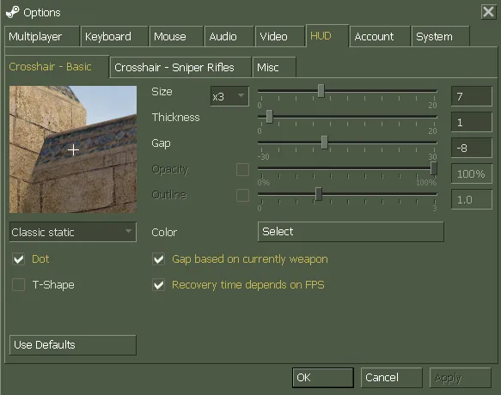The width and height of the screenshot is (501, 395).
Task: Expand the Classic static crosshair style dropdown
Action: pyautogui.click(x=73, y=232)
